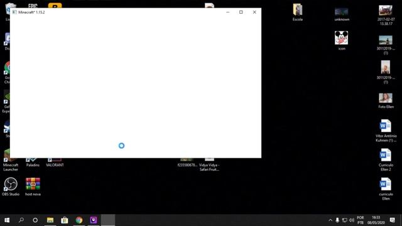Open taskbar Search magnifier

(21, 220)
